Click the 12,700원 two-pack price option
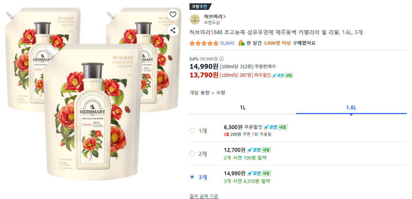Viewport: 412px width, 199px height. click(235, 150)
